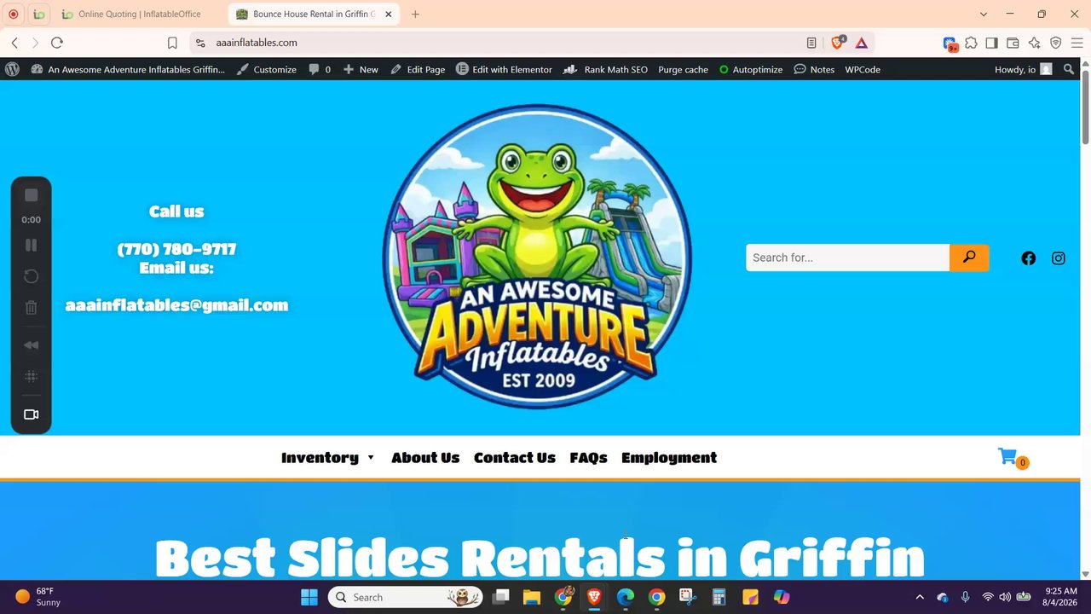
Task: Click the orange search magnifier button
Action: pos(969,258)
